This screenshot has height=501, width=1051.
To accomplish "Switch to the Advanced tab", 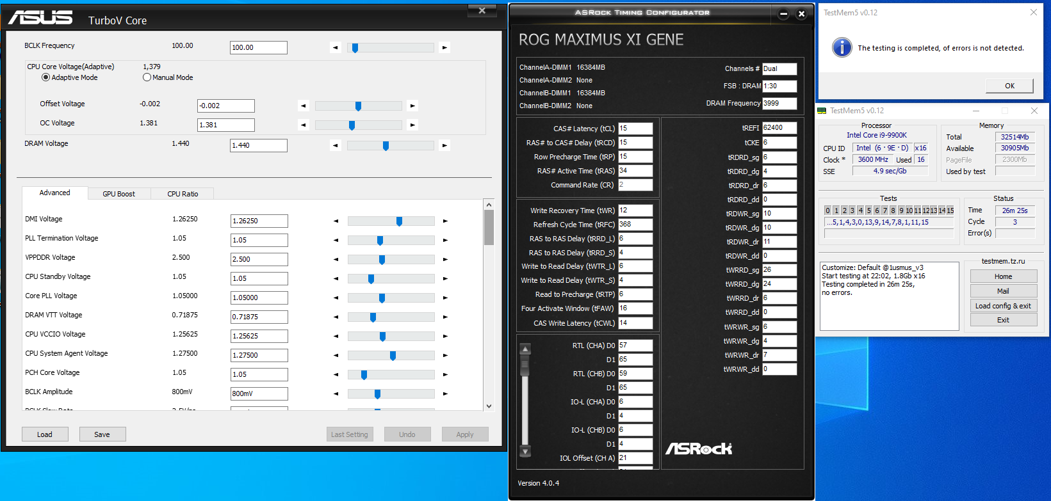I will coord(55,193).
